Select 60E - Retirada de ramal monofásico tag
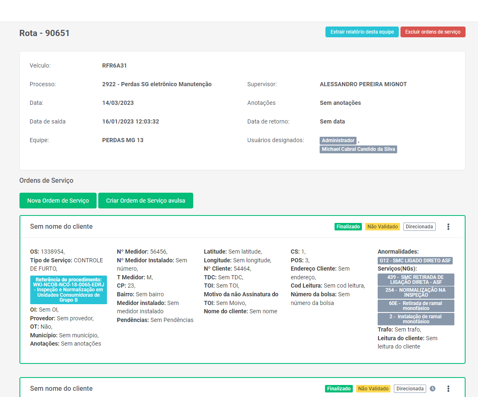The image size is (478, 397). [416, 306]
